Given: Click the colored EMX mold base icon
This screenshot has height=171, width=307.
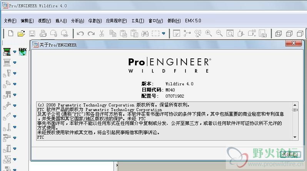Looking at the screenshot, I should tap(7, 52).
